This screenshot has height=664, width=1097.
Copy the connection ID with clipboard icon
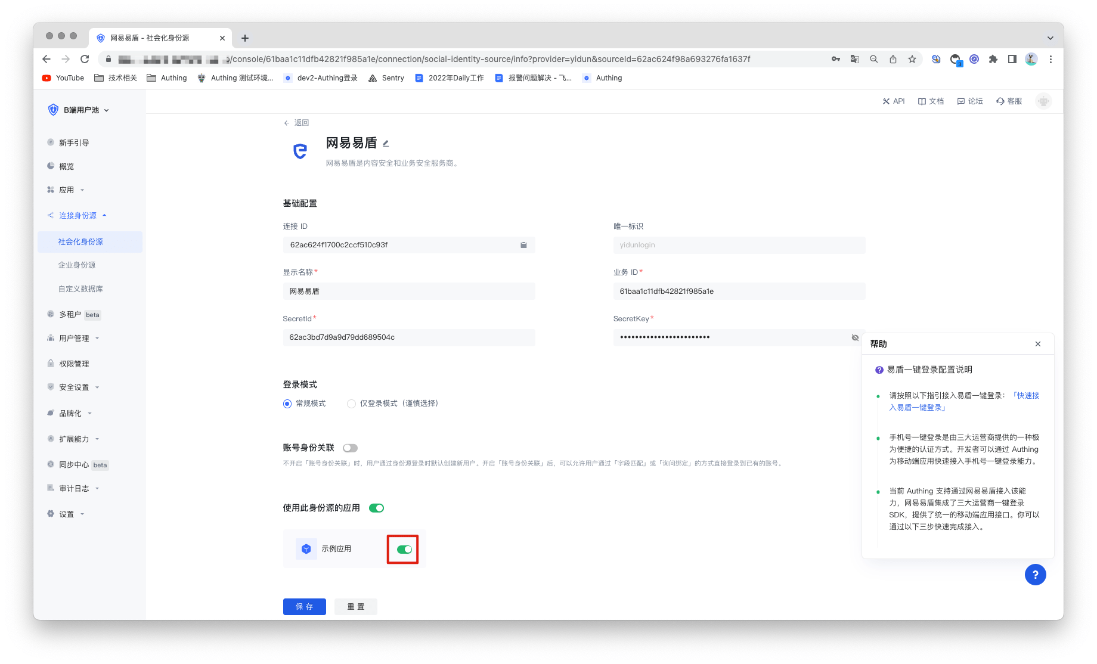click(523, 245)
